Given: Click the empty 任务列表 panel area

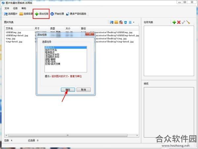Looking at the screenshot, I should [169, 51].
